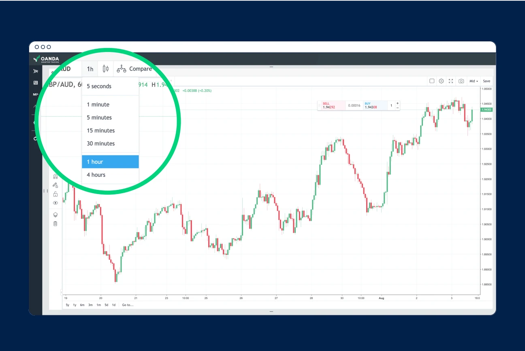Viewport: 525px width, 351px height.
Task: Click the 0.00016 spread value
Action: click(x=354, y=106)
